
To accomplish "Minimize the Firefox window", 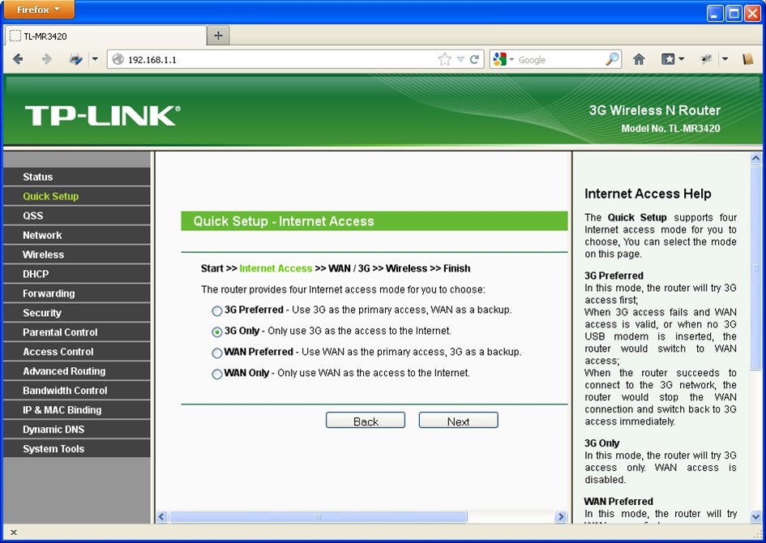I will pyautogui.click(x=715, y=13).
